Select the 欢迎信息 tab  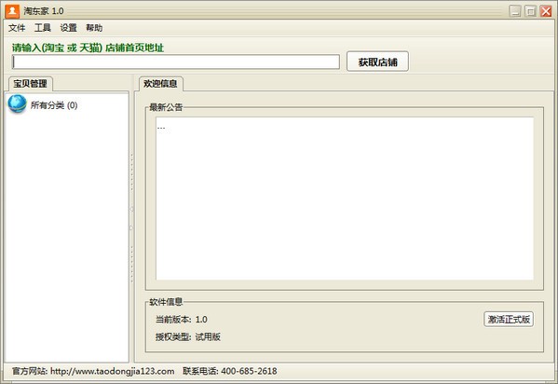[160, 84]
